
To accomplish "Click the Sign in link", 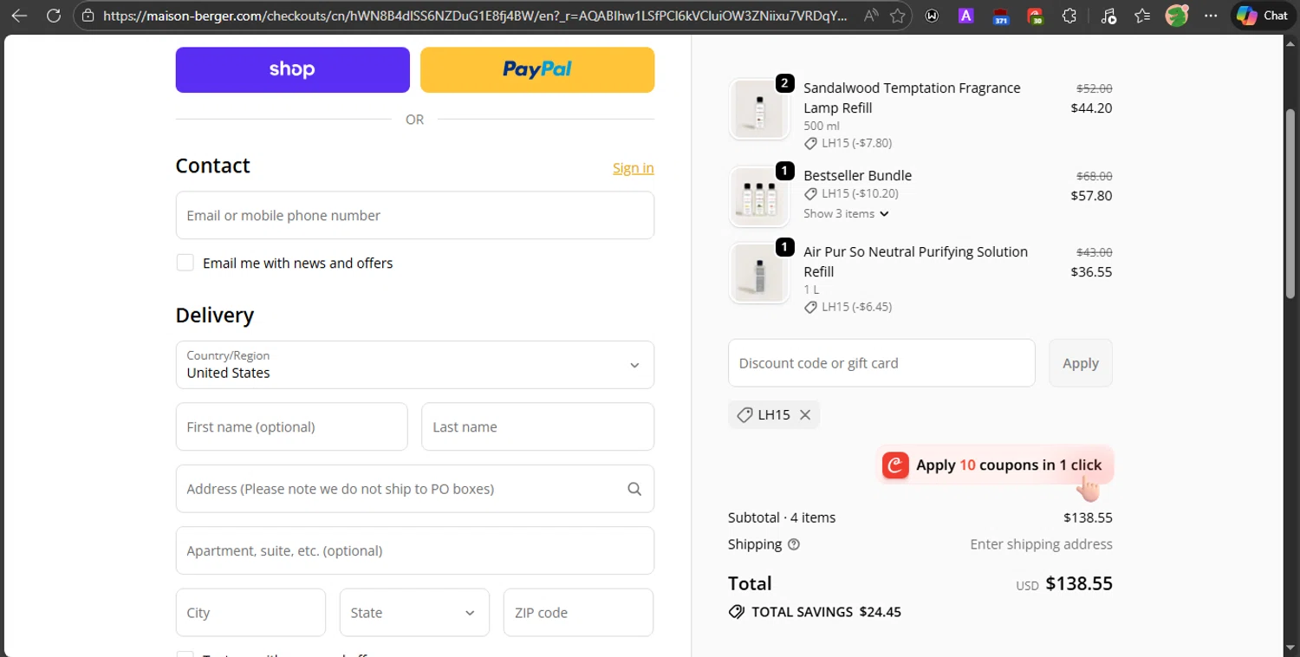I will 634,168.
